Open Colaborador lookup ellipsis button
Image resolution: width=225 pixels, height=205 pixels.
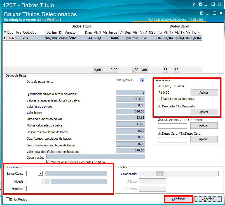coord(159,174)
